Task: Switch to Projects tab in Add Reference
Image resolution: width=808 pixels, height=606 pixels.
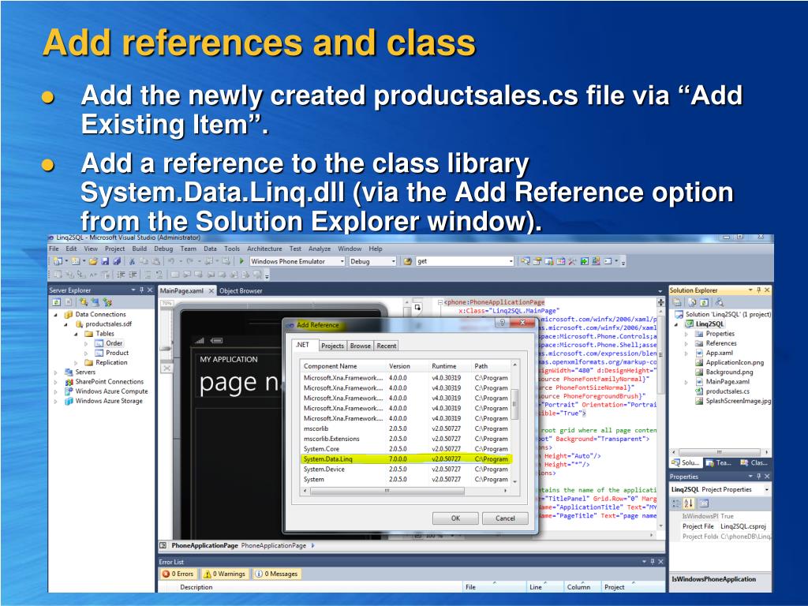Action: 332,346
